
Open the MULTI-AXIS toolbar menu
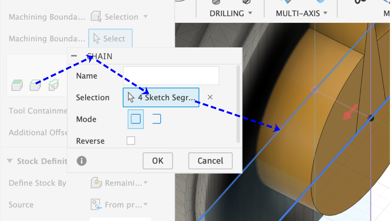pyautogui.click(x=301, y=13)
